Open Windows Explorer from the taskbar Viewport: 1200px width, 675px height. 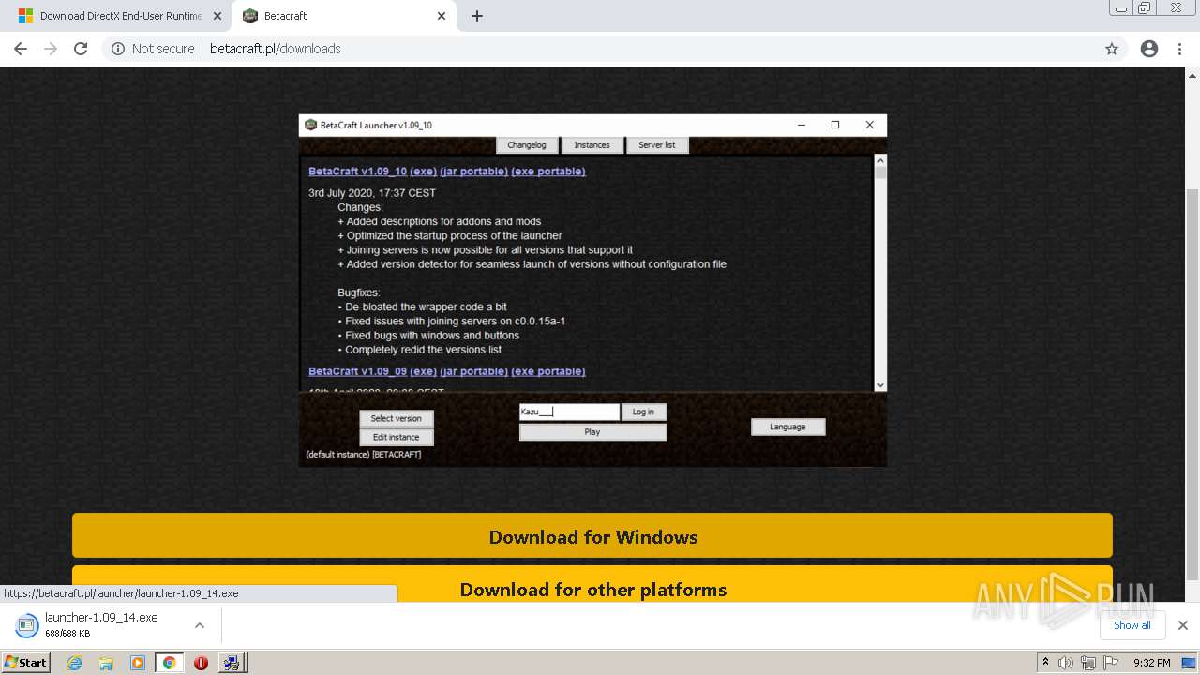(106, 663)
